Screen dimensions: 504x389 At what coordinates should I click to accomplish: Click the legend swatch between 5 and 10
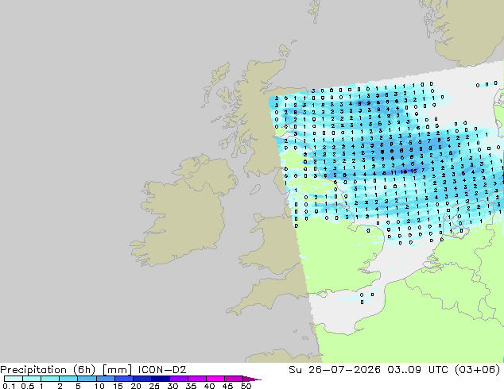pos(87,379)
